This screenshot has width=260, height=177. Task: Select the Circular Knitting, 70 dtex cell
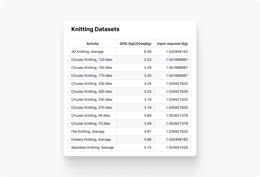[x=93, y=123]
